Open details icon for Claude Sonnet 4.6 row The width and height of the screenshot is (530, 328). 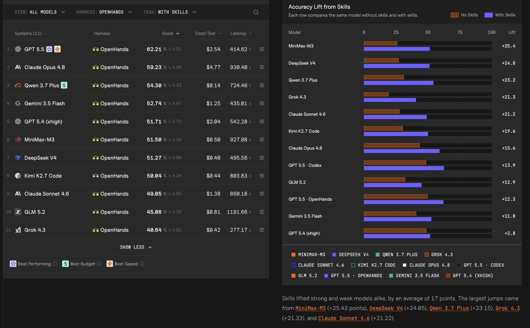coord(262,194)
